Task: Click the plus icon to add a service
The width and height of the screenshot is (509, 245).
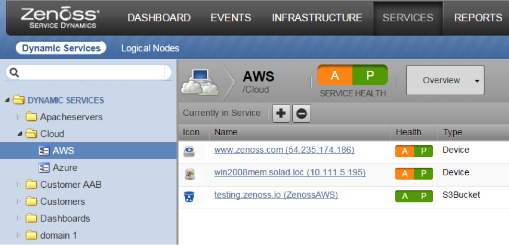Action: click(x=281, y=113)
